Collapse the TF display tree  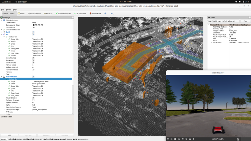tap(2, 34)
